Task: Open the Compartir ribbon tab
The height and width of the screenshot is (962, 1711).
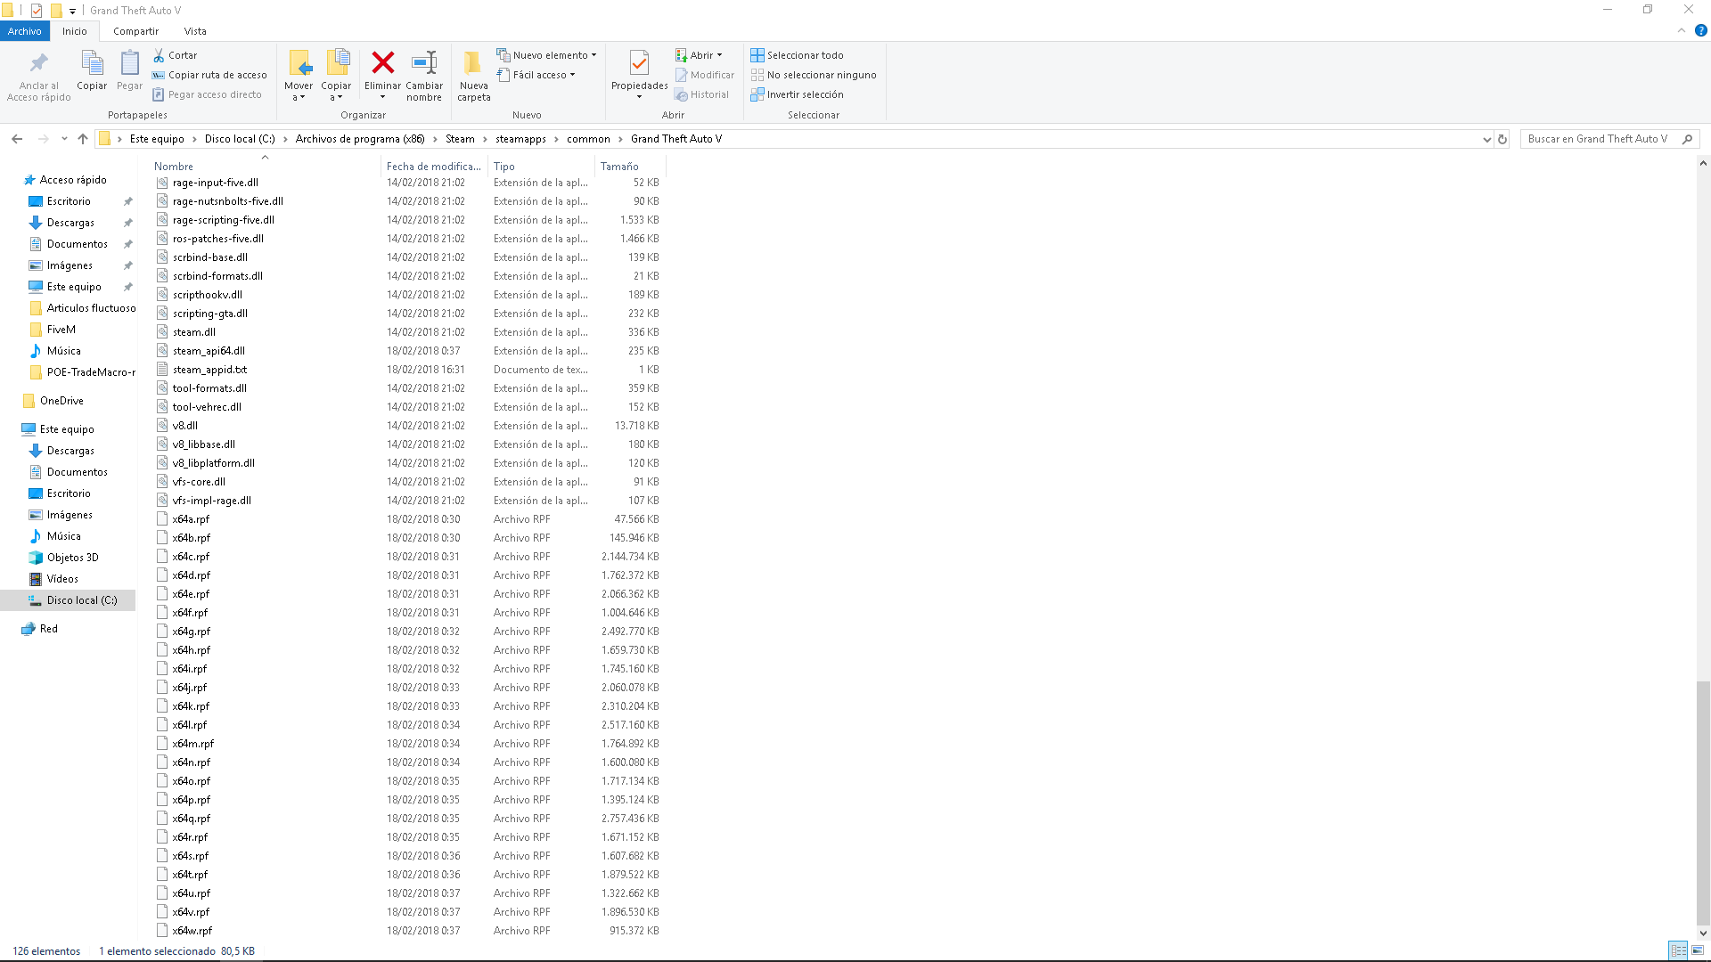Action: coord(135,31)
